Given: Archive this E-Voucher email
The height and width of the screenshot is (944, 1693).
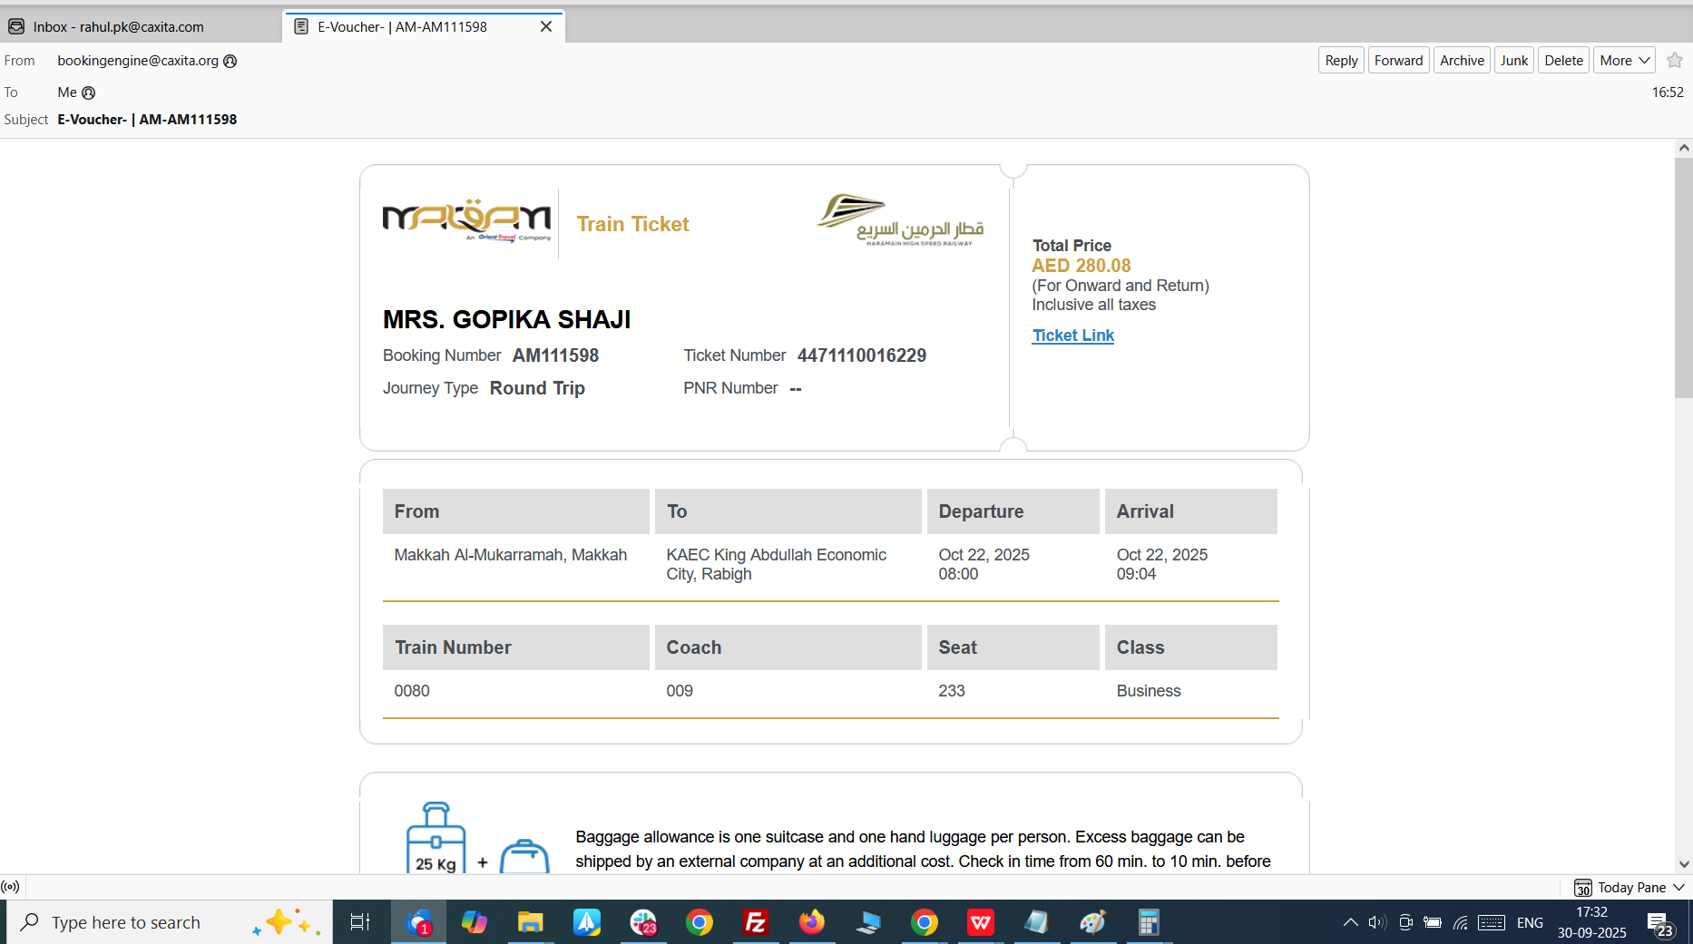Looking at the screenshot, I should [1462, 61].
